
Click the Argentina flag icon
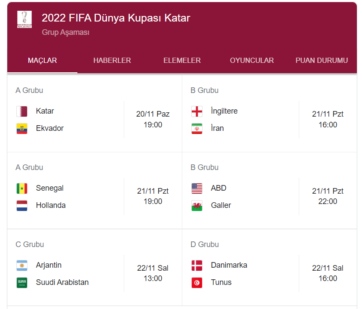[x=22, y=266]
